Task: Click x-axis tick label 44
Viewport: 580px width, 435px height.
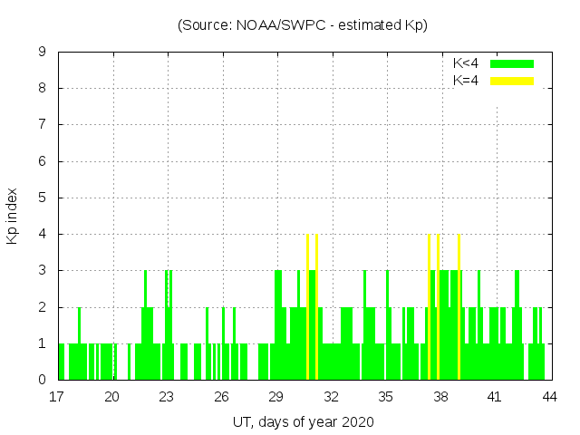Action: (x=549, y=396)
